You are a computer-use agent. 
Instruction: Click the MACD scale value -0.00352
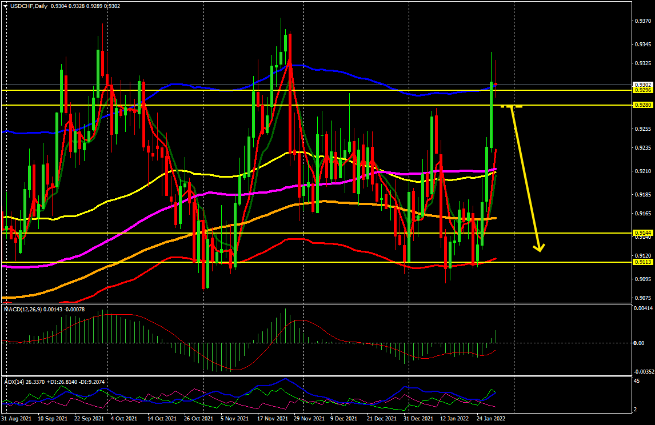[x=644, y=371]
